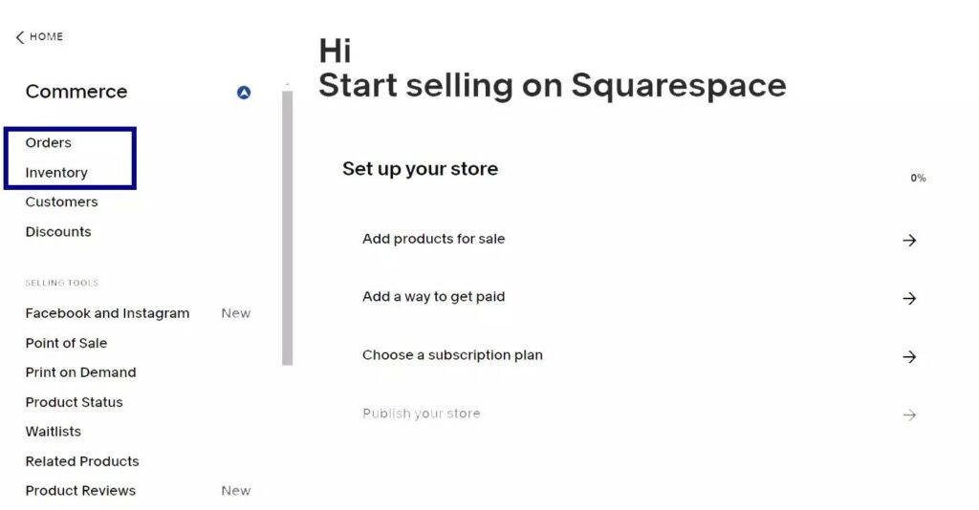
Task: Select Facebook and Instagram selling tool
Action: click(107, 313)
